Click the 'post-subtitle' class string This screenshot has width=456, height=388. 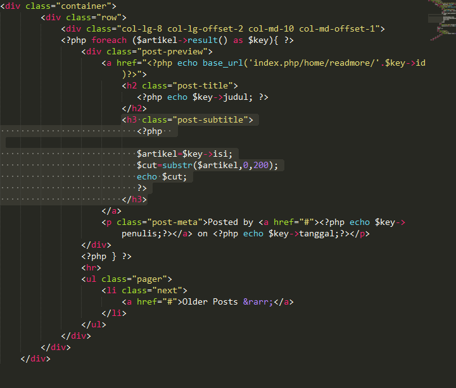coord(210,119)
